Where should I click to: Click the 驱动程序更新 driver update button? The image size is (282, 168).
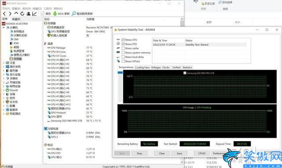click(x=82, y=14)
